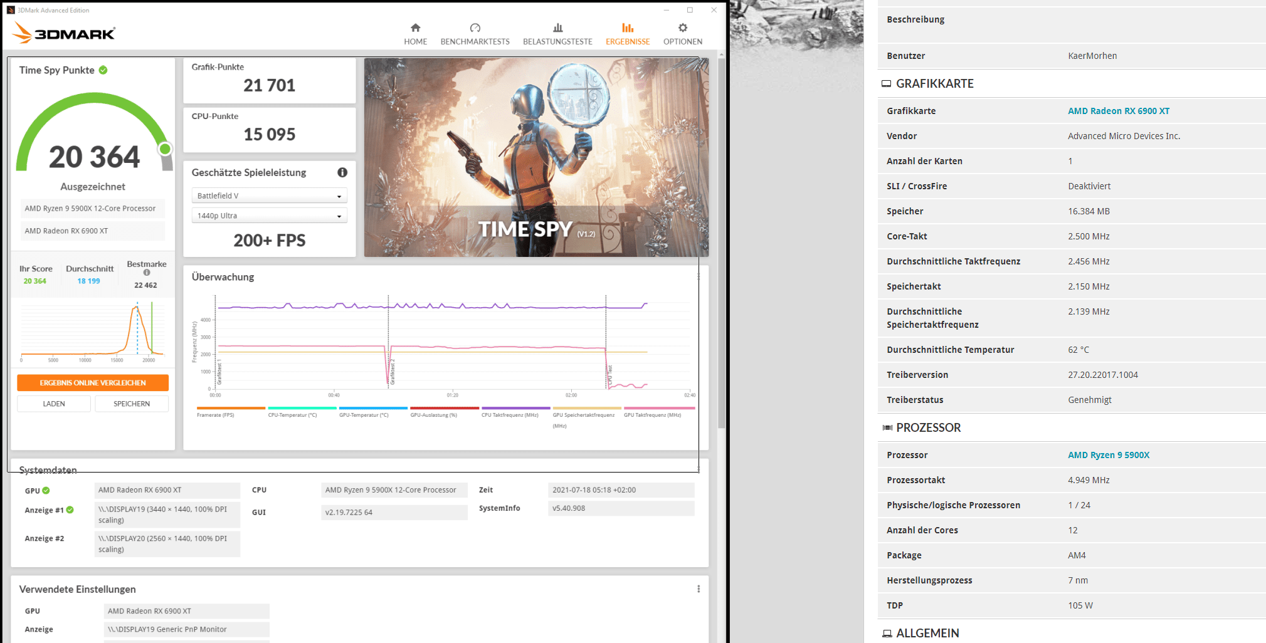Open the Belastungstests tab
Screen dimensions: 1266x643
pos(557,34)
